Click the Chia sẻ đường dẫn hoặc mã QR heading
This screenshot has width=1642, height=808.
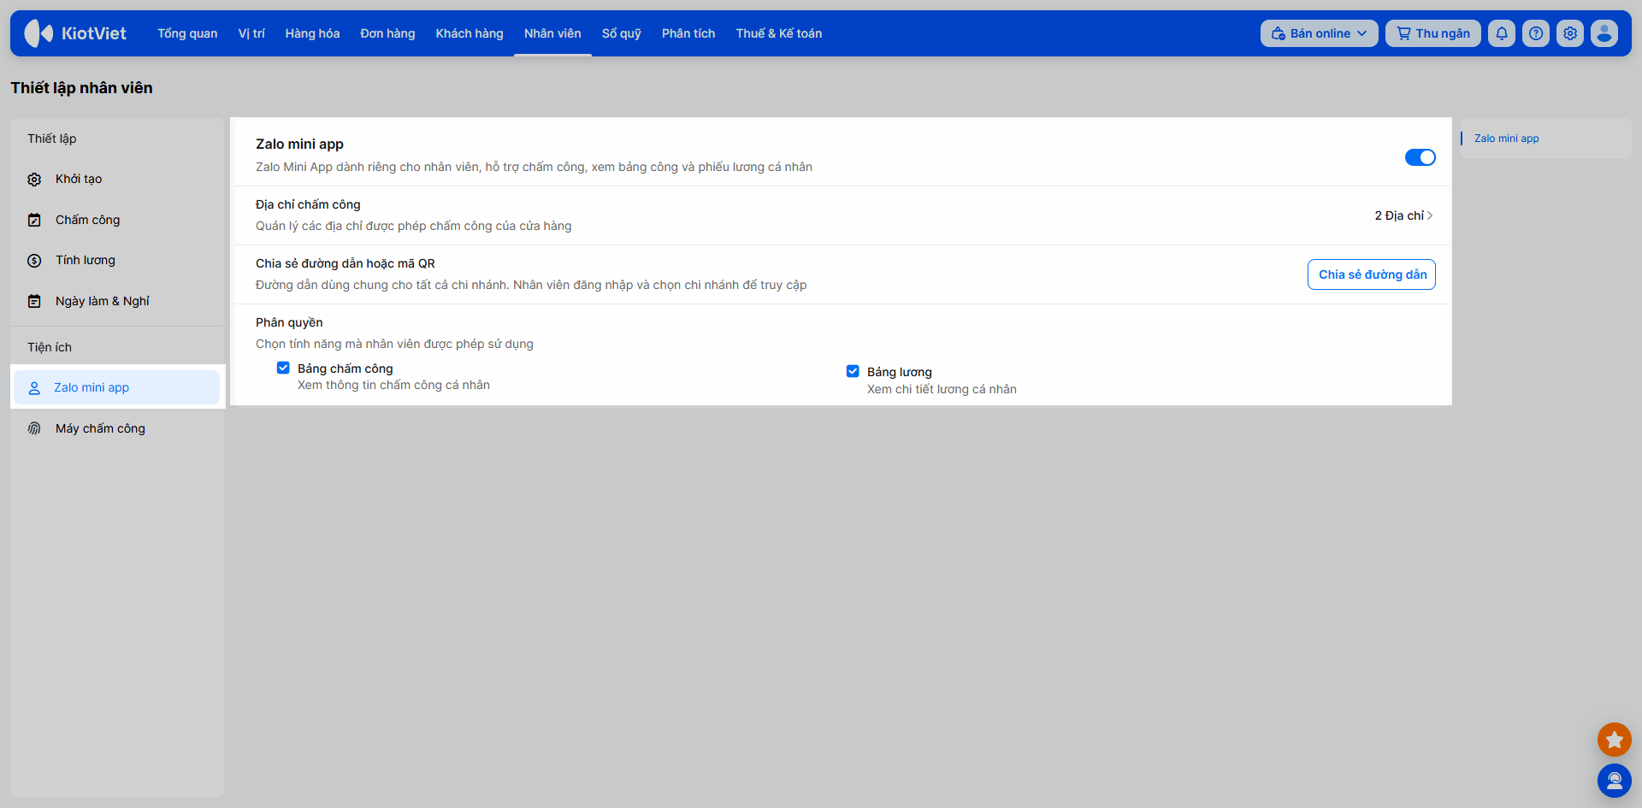click(x=346, y=263)
